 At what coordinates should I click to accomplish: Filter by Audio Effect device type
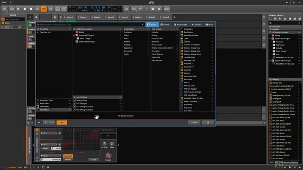coord(54,103)
